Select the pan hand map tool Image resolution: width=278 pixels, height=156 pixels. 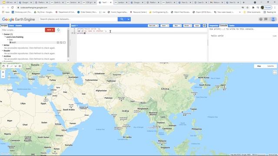pyautogui.click(x=3, y=66)
